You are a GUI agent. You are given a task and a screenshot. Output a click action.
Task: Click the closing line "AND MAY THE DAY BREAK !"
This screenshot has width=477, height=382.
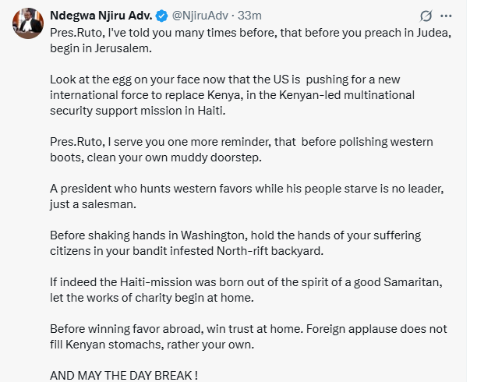[x=124, y=374]
